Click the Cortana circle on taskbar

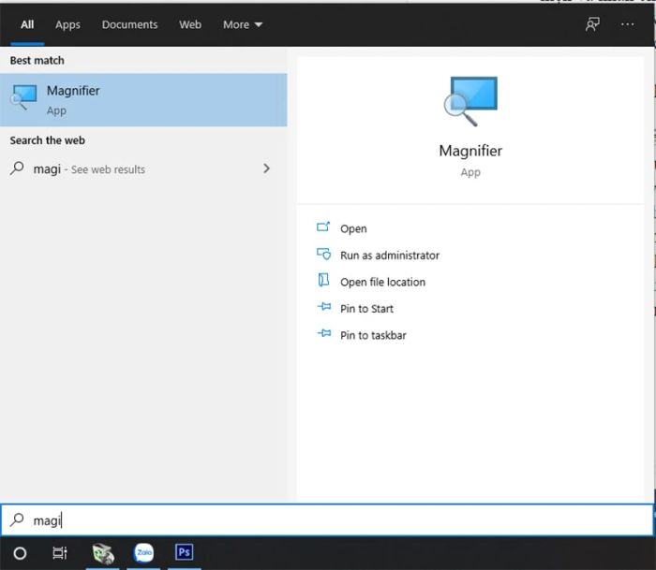click(x=20, y=553)
